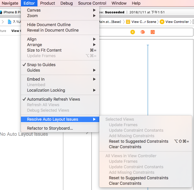
Task: Click the View Controller Scene breadcrumb icon
Action: pos(128,22)
